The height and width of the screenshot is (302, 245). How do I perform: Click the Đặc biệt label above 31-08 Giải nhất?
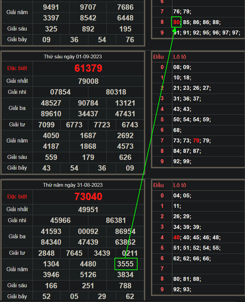tap(17, 196)
